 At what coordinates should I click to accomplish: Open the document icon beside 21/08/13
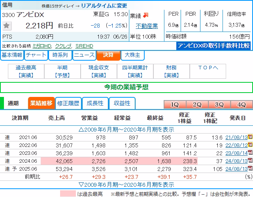(250, 137)
